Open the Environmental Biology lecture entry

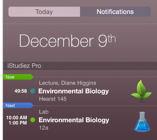[x=74, y=91]
